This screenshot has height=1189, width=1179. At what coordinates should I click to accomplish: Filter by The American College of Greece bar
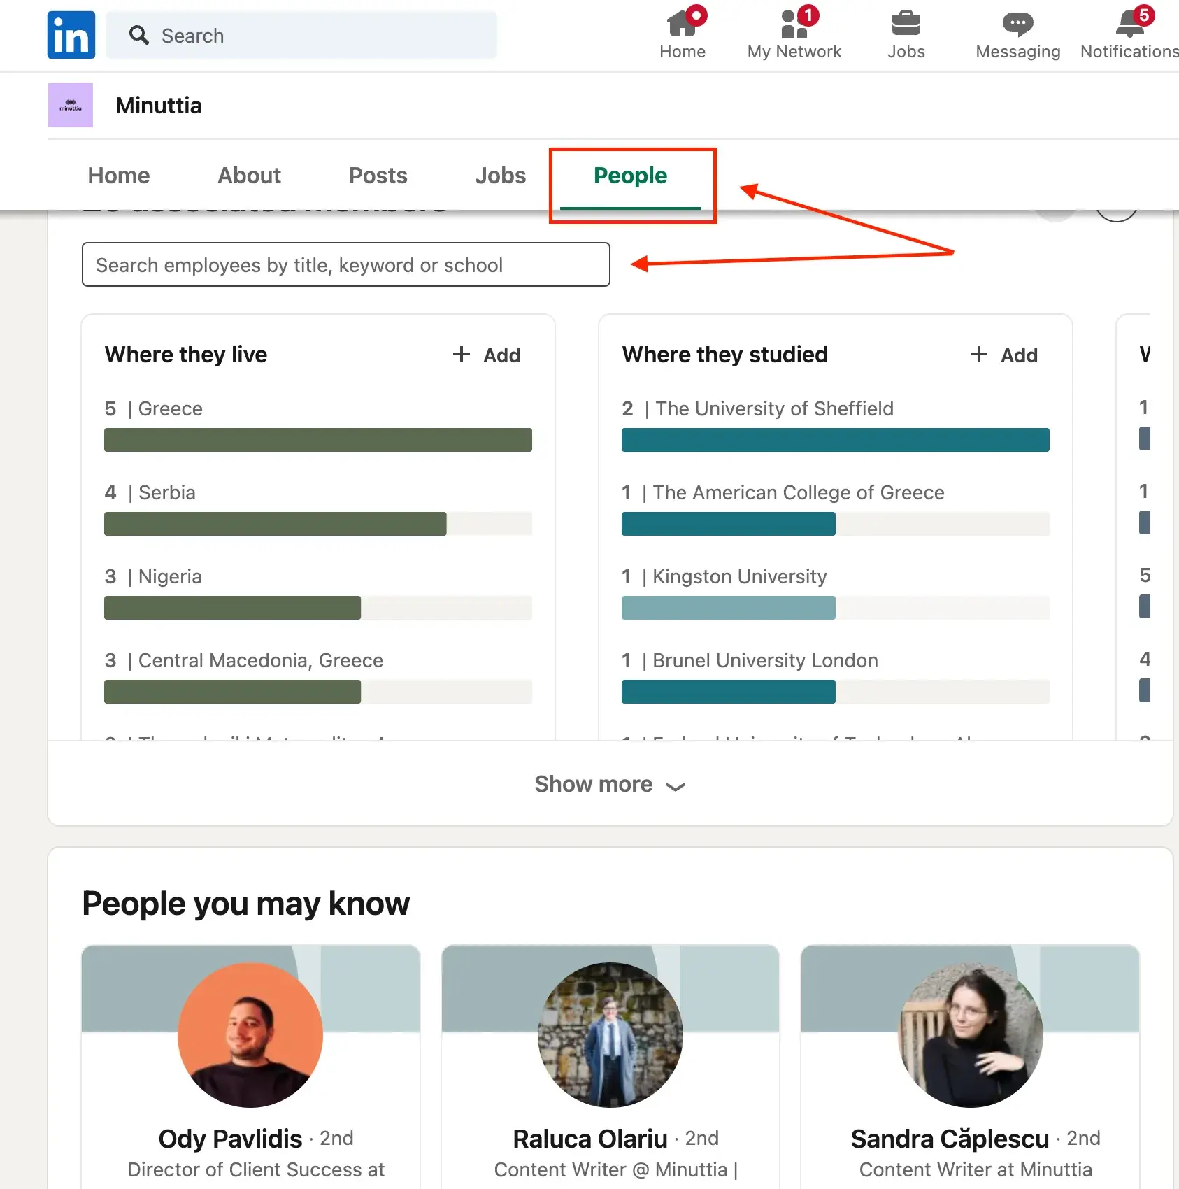[836, 524]
